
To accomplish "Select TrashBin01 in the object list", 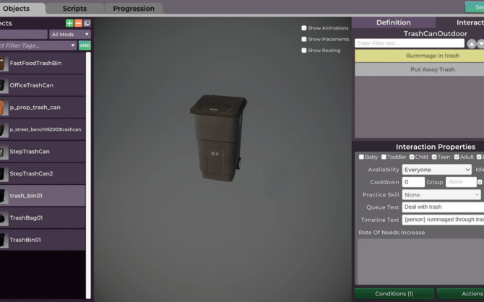I will pos(43,240).
